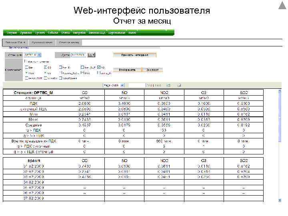
Task: Click the время column header
Action: click(x=34, y=161)
